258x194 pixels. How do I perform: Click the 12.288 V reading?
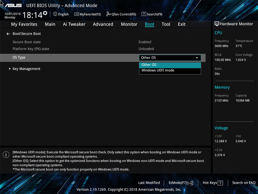click(x=220, y=141)
